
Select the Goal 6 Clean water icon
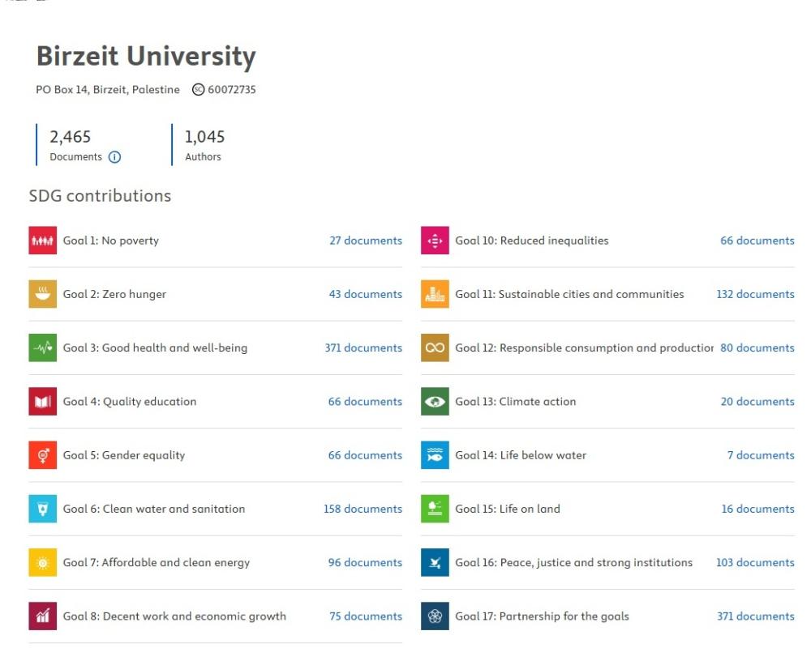tap(42, 509)
